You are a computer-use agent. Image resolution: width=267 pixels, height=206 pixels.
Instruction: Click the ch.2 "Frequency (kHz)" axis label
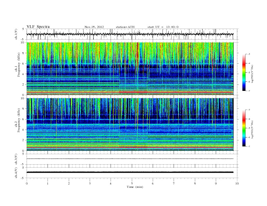pos(19,120)
